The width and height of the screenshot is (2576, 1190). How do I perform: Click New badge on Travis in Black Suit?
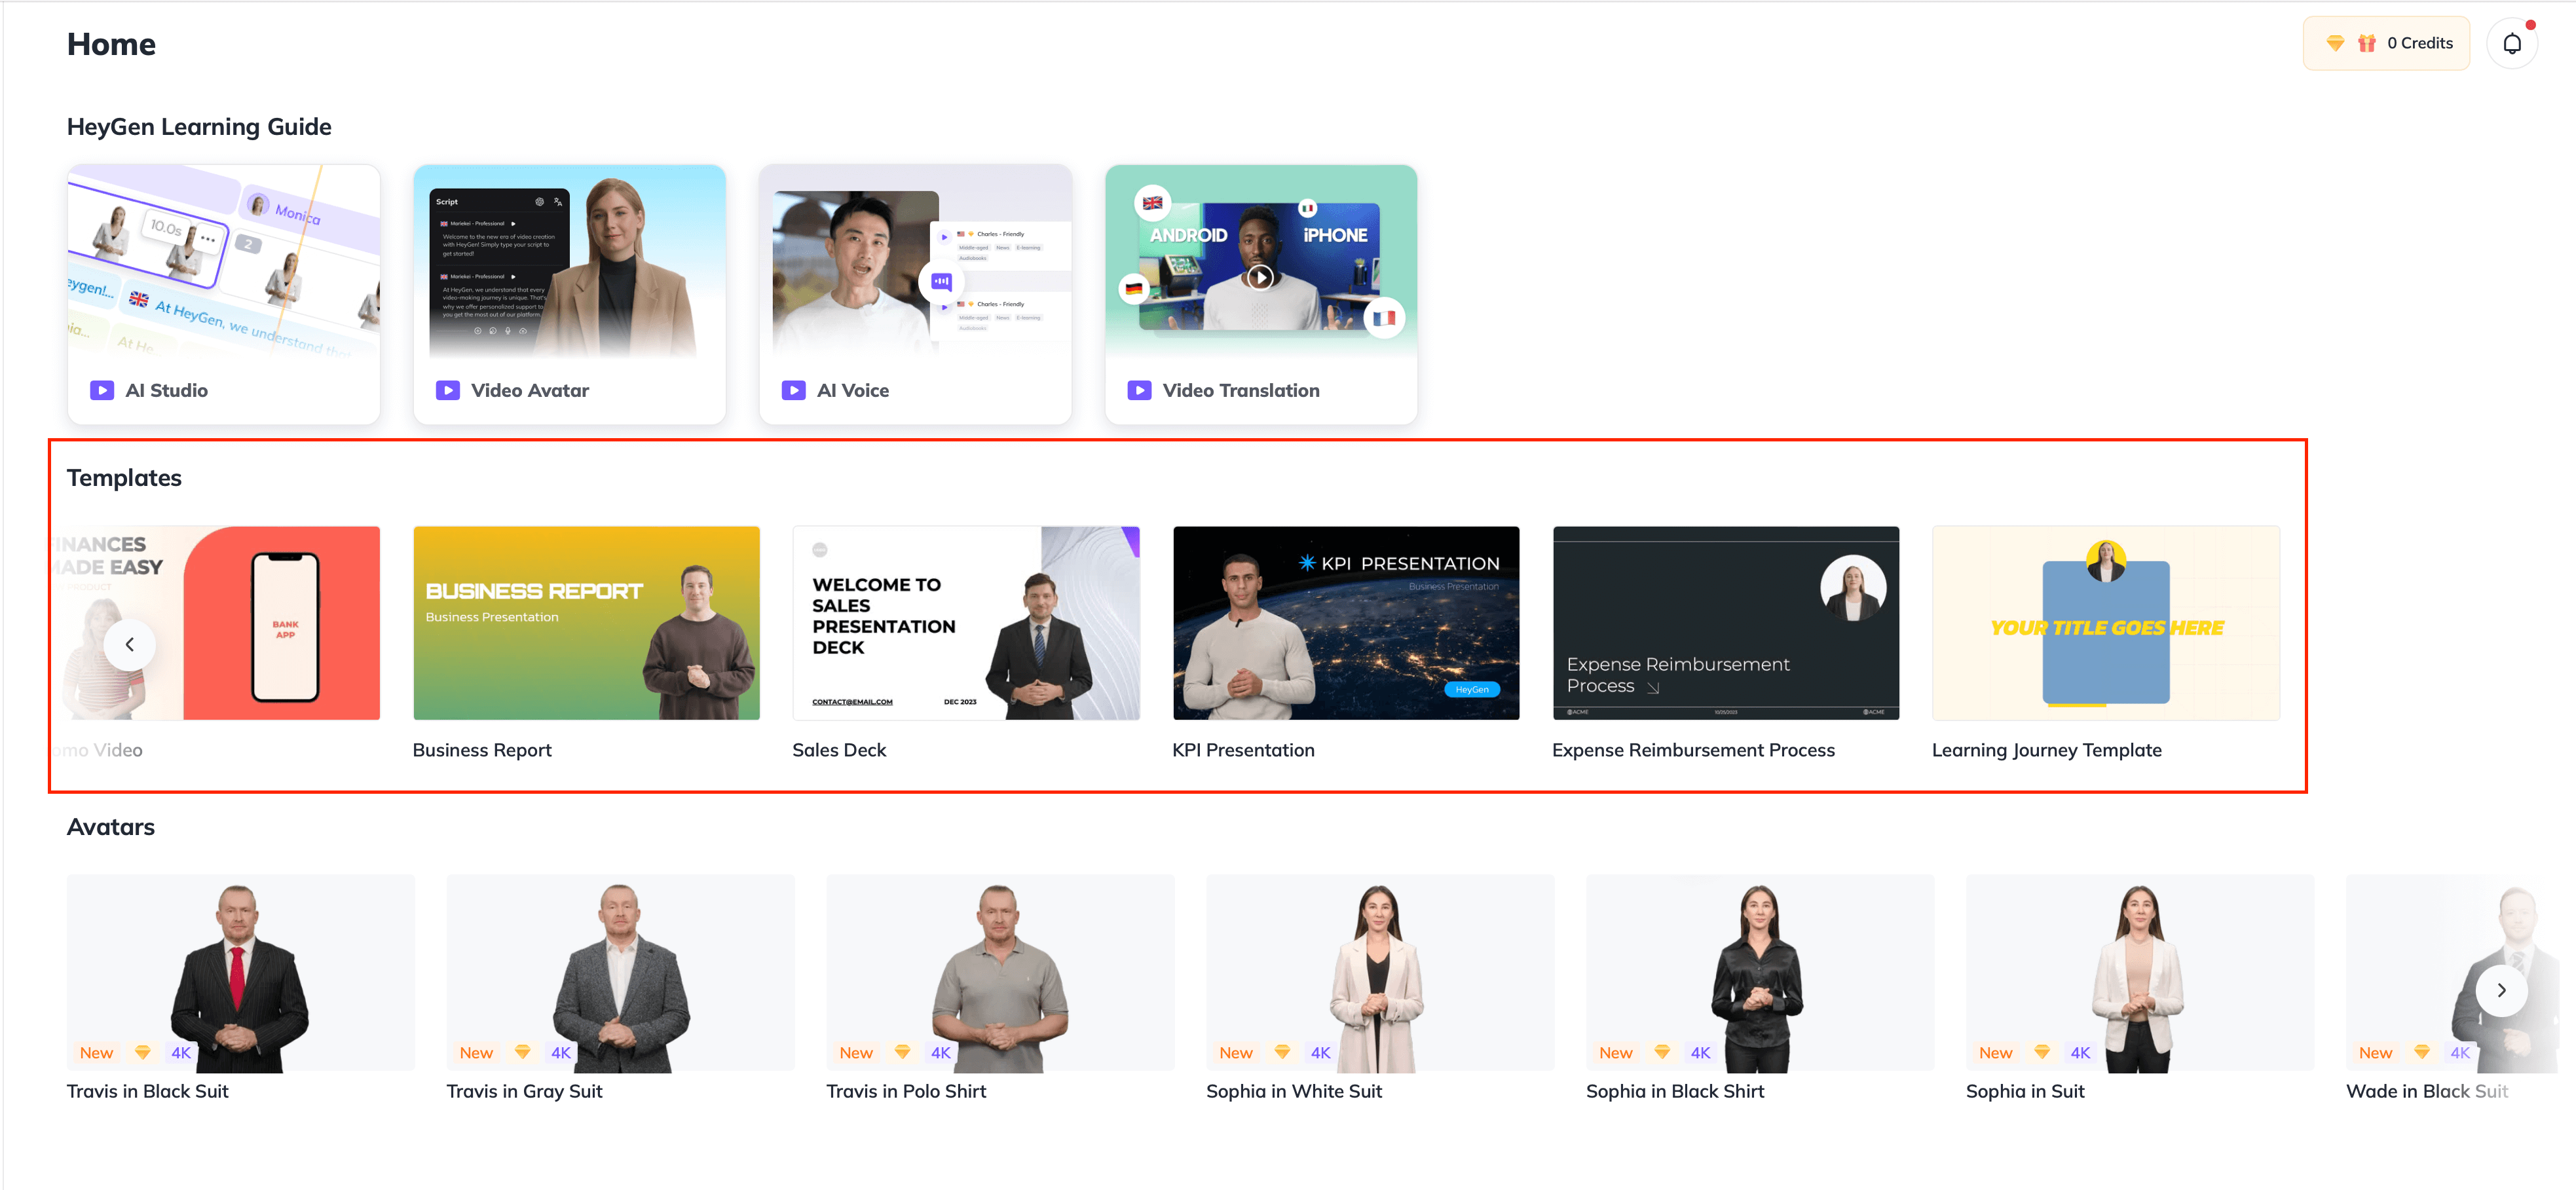pos(97,1052)
